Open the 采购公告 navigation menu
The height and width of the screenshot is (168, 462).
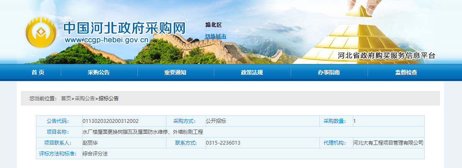[99, 72]
